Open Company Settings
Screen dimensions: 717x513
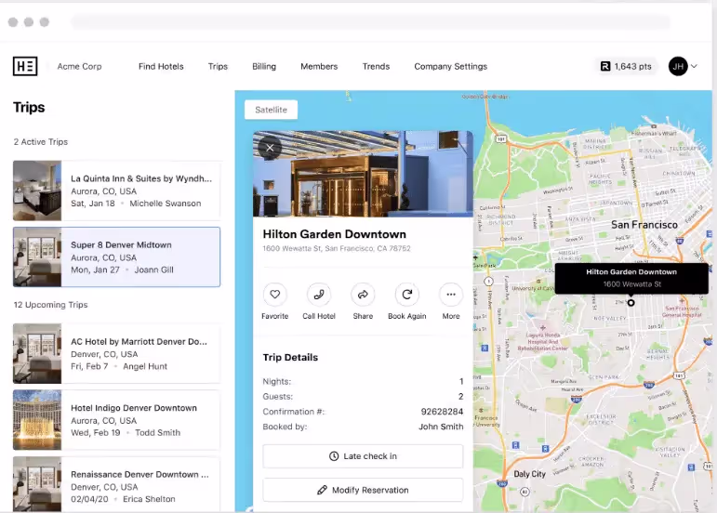(x=450, y=66)
